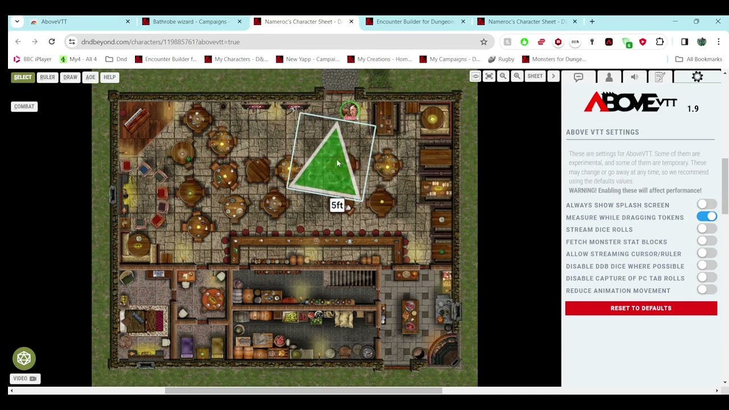Viewport: 729px width, 410px height.
Task: Toggle Allow Streaming Cursor/Ruler
Action: pos(706,253)
